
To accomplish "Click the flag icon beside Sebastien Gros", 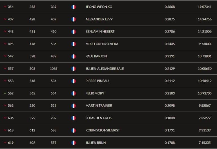I will click(74, 118).
